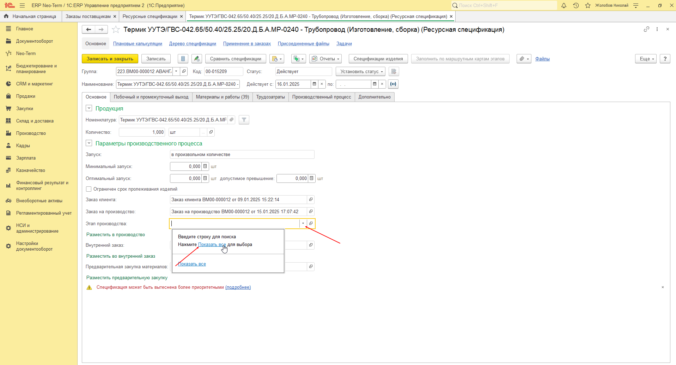Switch to Трудозатраты tab

(x=270, y=97)
